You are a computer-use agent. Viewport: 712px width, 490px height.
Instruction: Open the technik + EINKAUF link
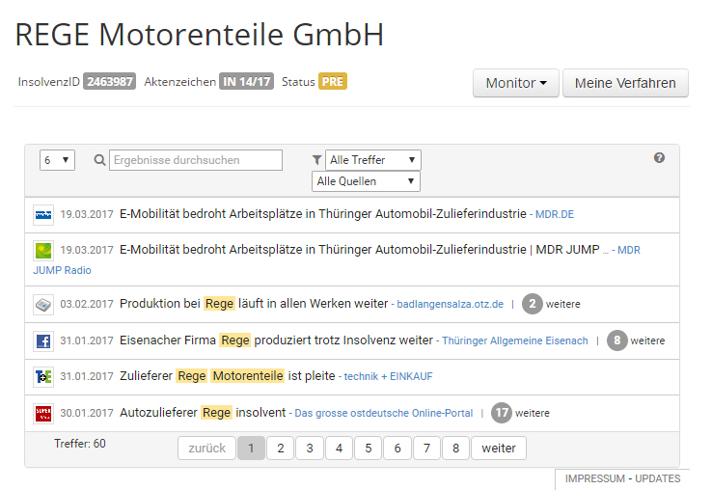pyautogui.click(x=388, y=376)
